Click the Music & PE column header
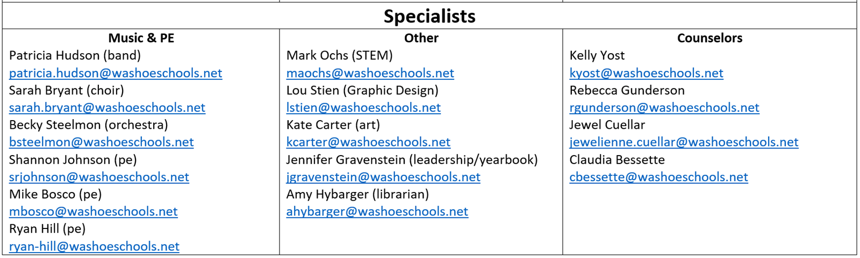The width and height of the screenshot is (860, 258). [x=141, y=38]
